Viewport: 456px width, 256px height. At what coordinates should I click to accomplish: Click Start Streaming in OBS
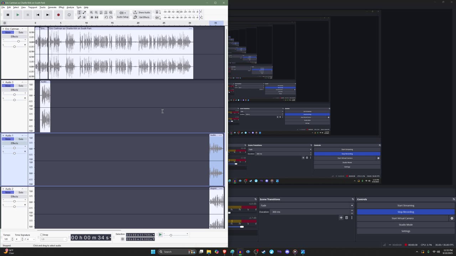[406, 206]
